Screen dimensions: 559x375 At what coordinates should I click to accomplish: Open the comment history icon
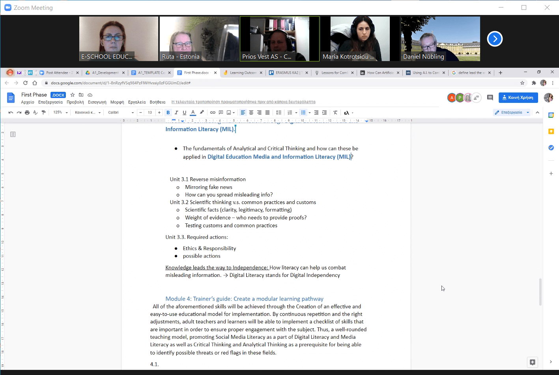[x=490, y=98]
